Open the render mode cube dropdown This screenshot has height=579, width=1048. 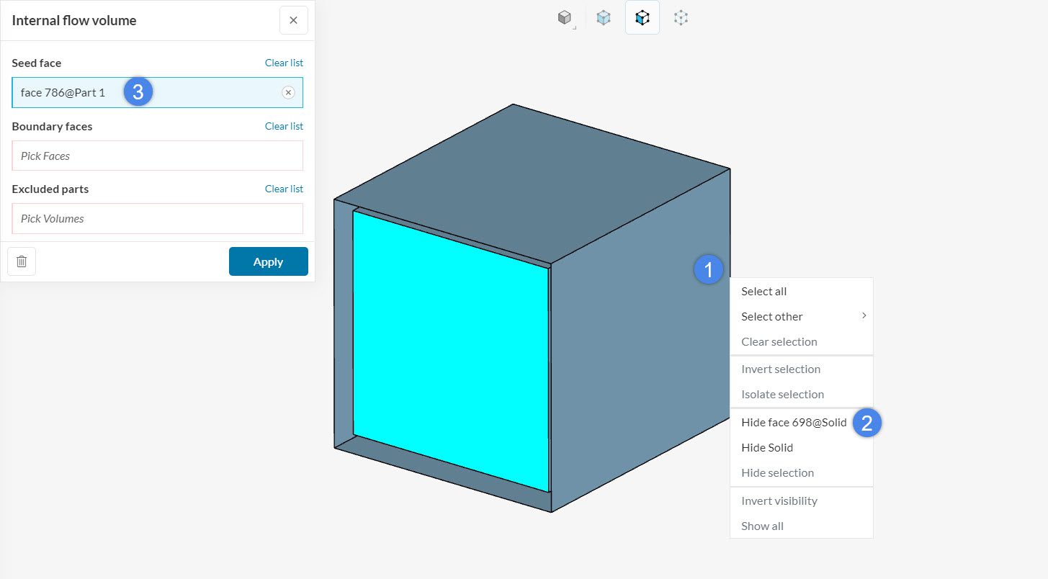pos(565,18)
